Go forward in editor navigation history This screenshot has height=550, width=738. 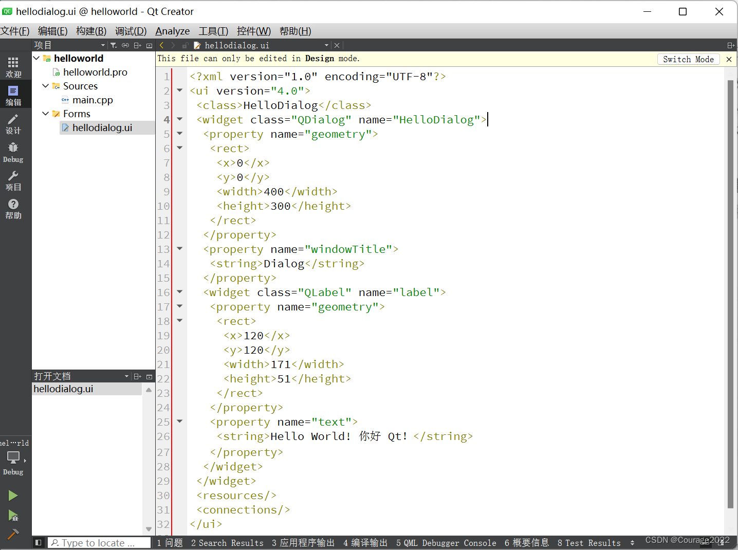(x=173, y=45)
